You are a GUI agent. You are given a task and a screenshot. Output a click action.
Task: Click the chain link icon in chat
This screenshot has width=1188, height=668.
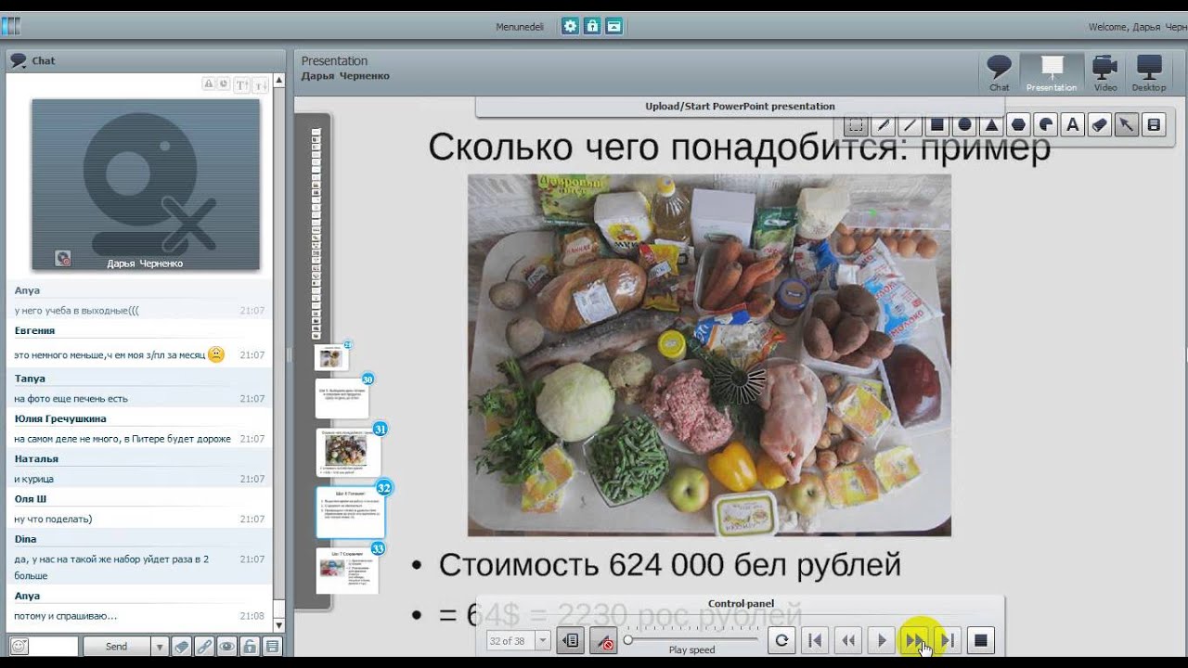204,646
